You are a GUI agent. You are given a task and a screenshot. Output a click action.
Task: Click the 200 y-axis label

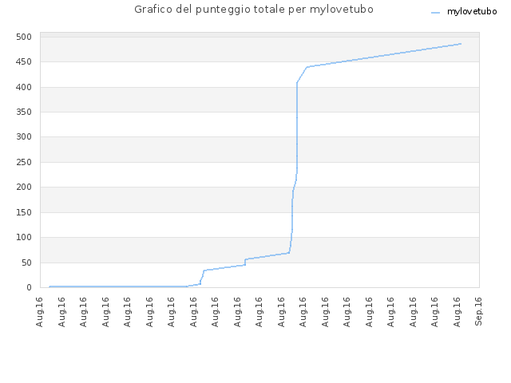[24, 187]
